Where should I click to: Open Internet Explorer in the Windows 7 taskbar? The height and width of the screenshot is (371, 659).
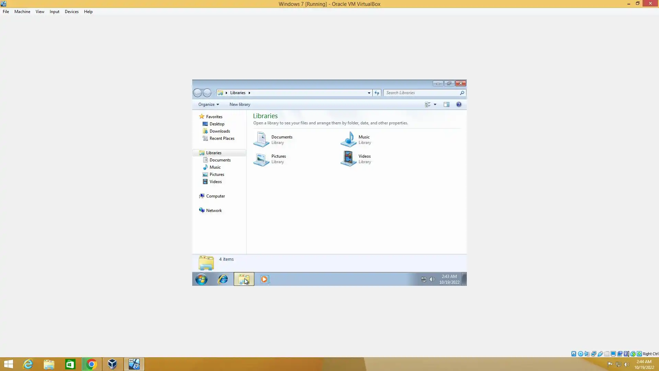(223, 279)
